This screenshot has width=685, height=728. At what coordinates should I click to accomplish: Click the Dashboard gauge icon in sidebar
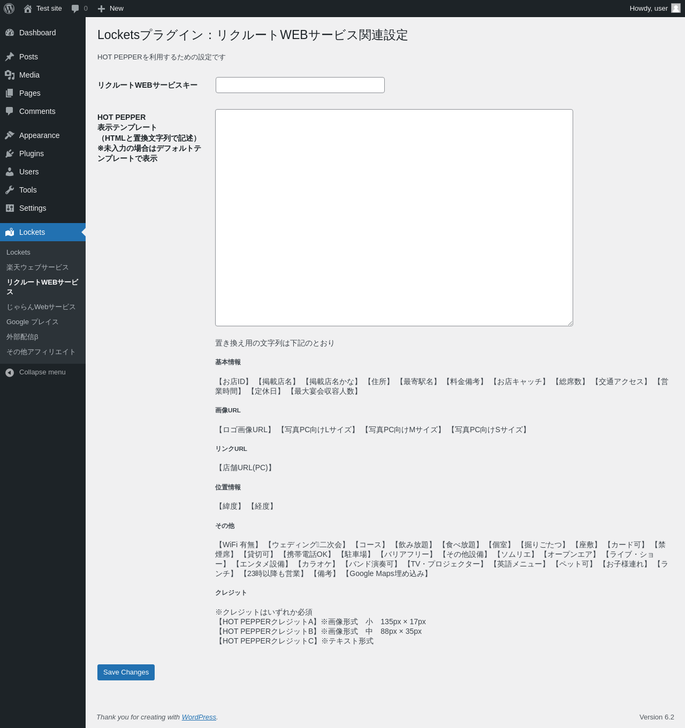pos(10,33)
